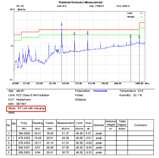Screen dimensions: 159x158
Task: Select the 'File :RE' header text
Action: click(20, 6)
